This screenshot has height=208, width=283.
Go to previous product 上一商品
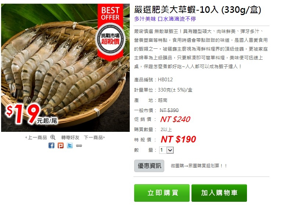(36, 138)
